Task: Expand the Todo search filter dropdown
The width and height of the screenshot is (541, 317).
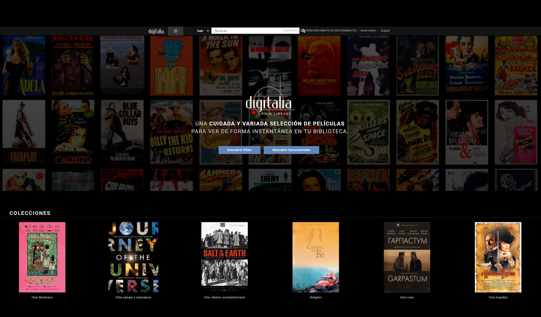Action: point(203,31)
